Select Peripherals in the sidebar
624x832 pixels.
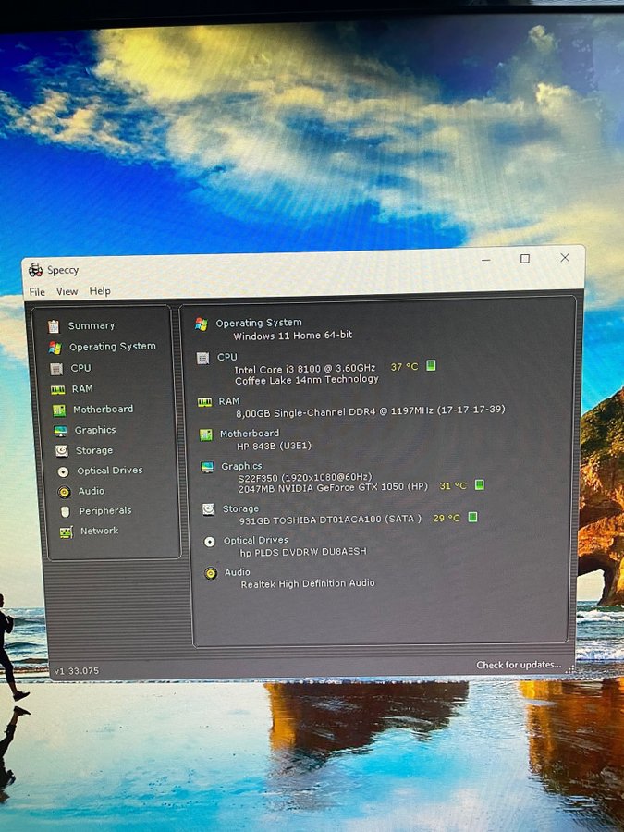(x=104, y=511)
